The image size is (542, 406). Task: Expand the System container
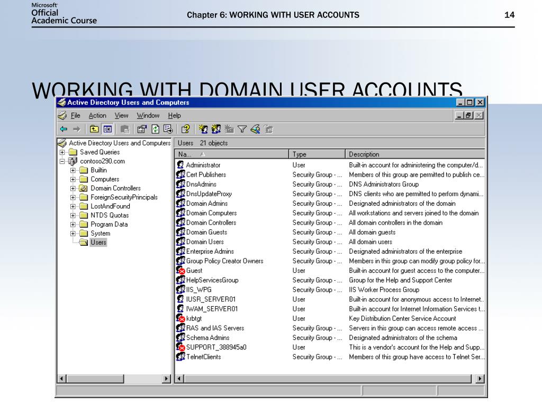(x=73, y=233)
